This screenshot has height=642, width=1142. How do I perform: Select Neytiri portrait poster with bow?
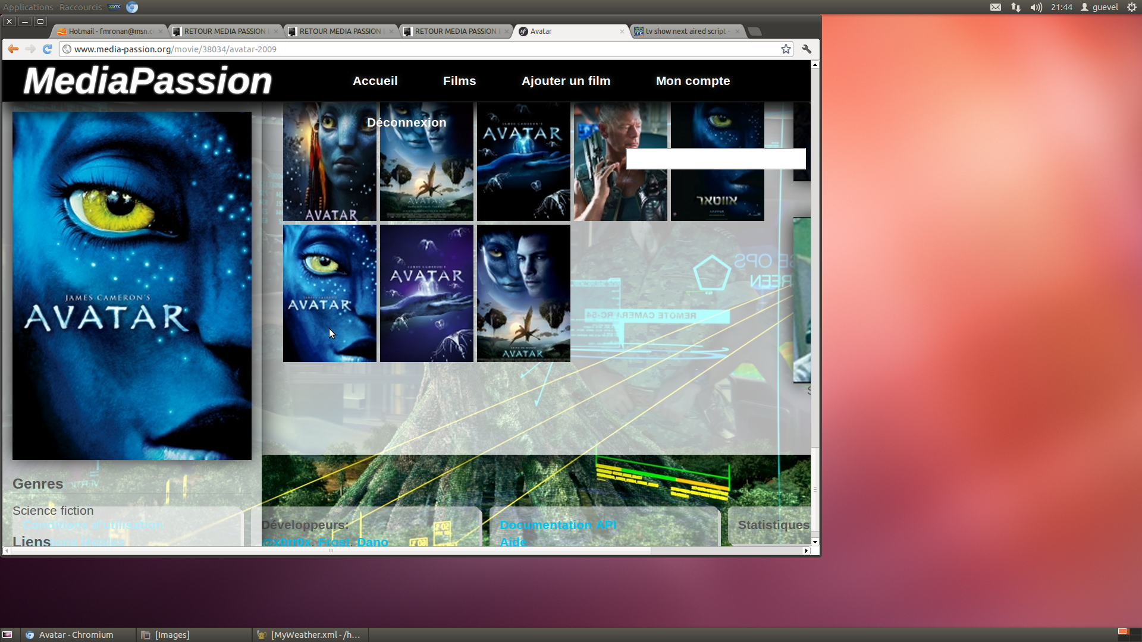(x=330, y=162)
